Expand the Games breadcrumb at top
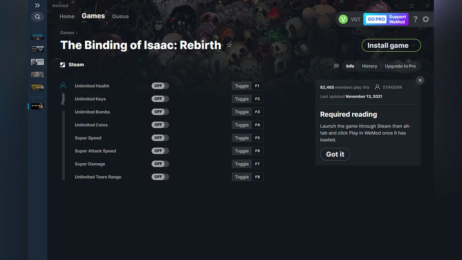This screenshot has height=260, width=462. coord(67,33)
